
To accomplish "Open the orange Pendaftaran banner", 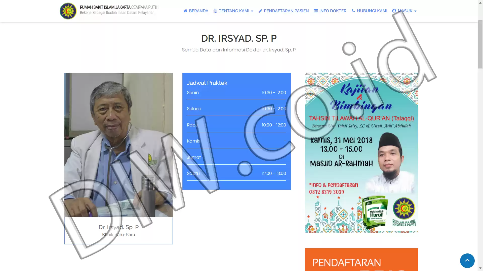I will click(361, 259).
